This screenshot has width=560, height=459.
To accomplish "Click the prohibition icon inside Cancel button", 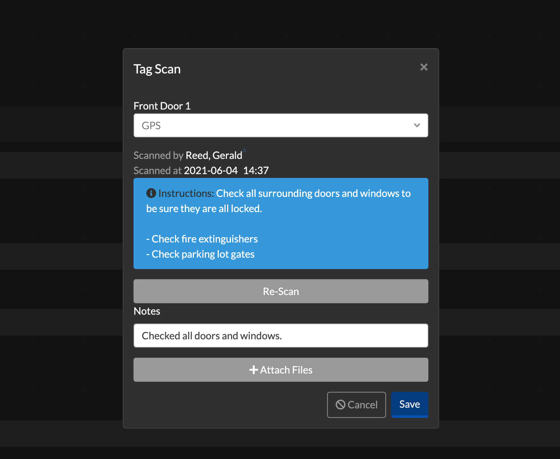I will pyautogui.click(x=340, y=405).
